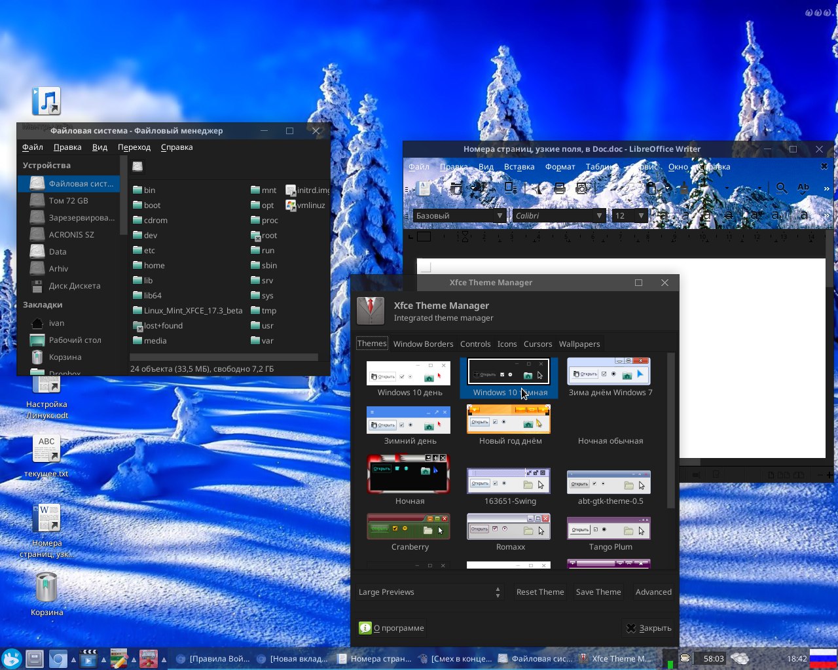
Task: Click the print icon in Writer toolbar
Action: click(560, 188)
